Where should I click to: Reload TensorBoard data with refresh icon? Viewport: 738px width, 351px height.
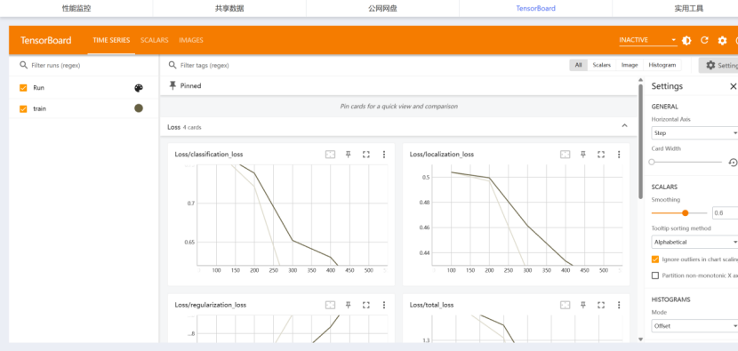pyautogui.click(x=704, y=41)
